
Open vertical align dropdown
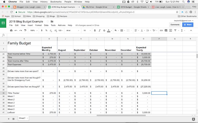143,30
